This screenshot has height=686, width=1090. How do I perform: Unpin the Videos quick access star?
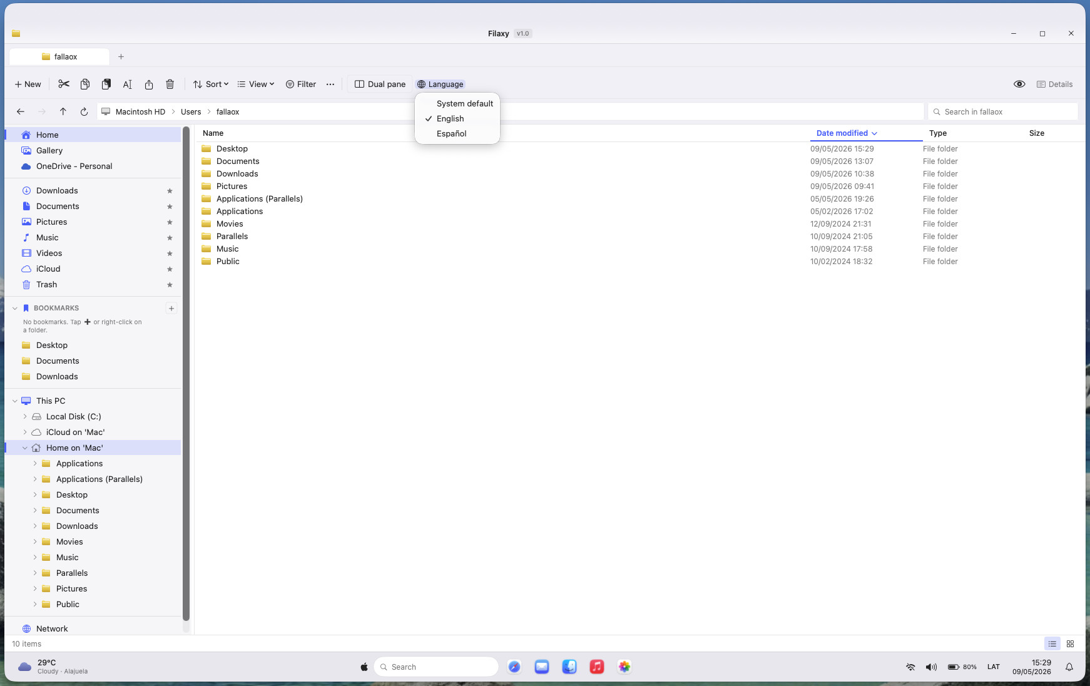tap(170, 253)
